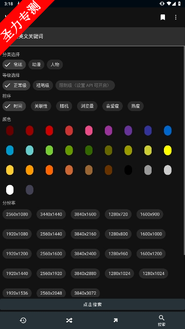The image size is (185, 329).
Task: Toggle the 粗略级 rating chip
Action: [x=43, y=85]
